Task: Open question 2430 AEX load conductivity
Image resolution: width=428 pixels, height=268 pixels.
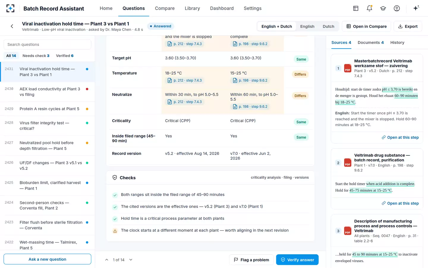Action: tap(48, 92)
